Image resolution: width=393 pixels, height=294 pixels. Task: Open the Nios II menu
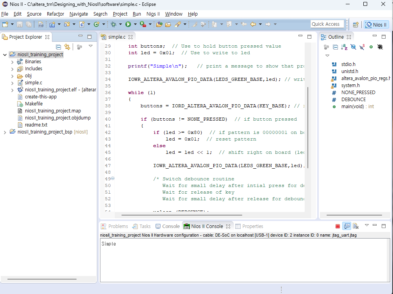click(153, 14)
